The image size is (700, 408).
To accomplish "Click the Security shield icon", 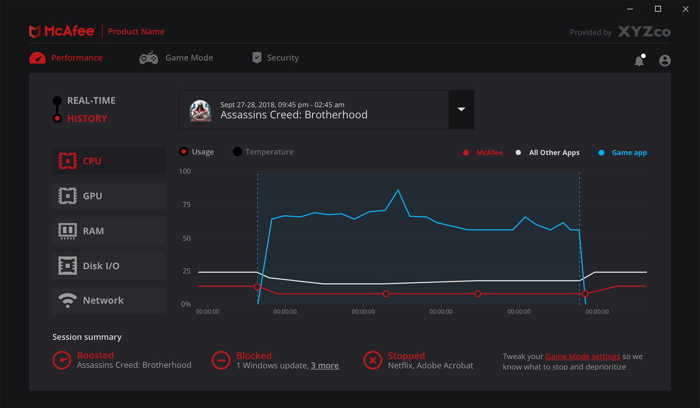I will [257, 58].
